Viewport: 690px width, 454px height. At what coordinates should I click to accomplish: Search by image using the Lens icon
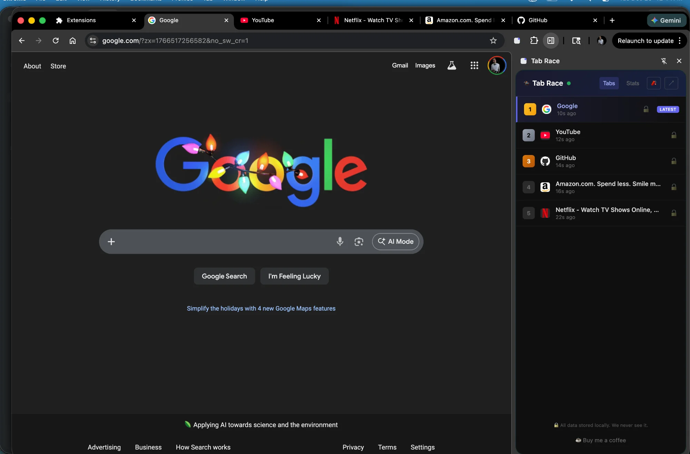(x=359, y=242)
